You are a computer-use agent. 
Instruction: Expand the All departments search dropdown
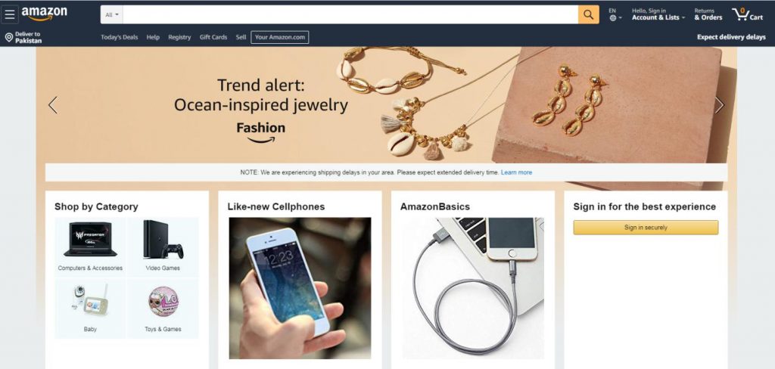coord(112,15)
